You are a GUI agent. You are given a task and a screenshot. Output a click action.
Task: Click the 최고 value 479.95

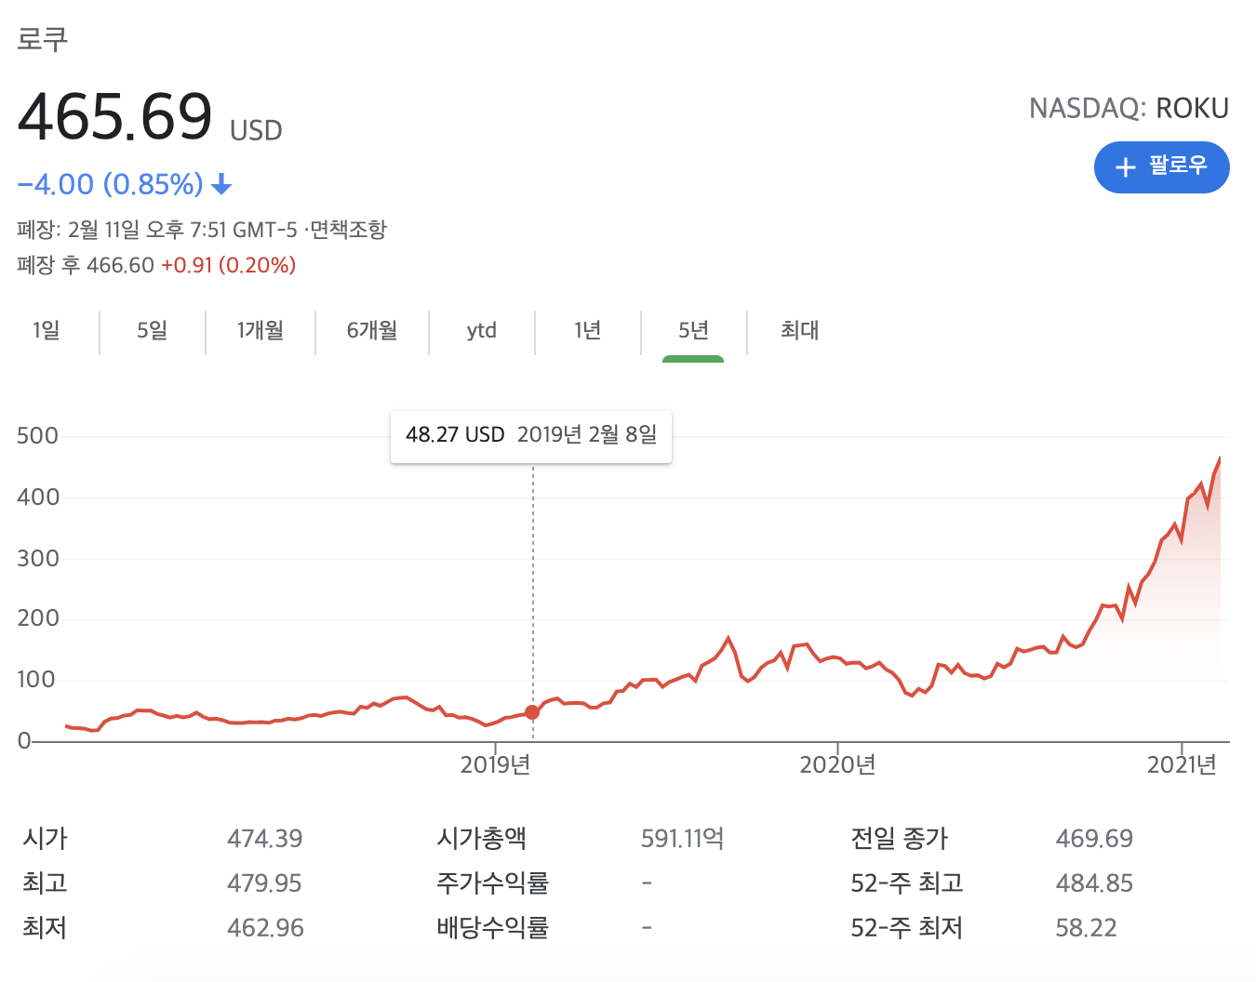(x=264, y=883)
